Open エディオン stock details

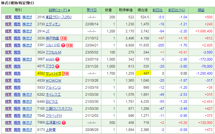click(53, 24)
